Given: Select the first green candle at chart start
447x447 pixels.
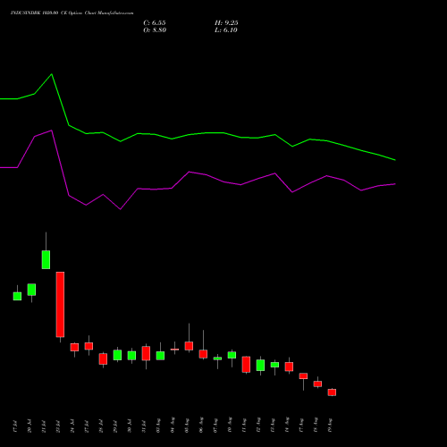Looking at the screenshot, I should [17, 296].
